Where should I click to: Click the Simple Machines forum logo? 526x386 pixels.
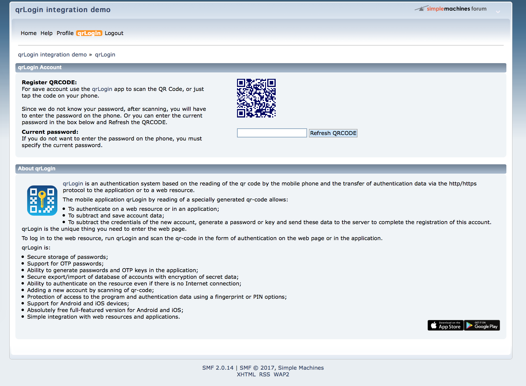(451, 9)
